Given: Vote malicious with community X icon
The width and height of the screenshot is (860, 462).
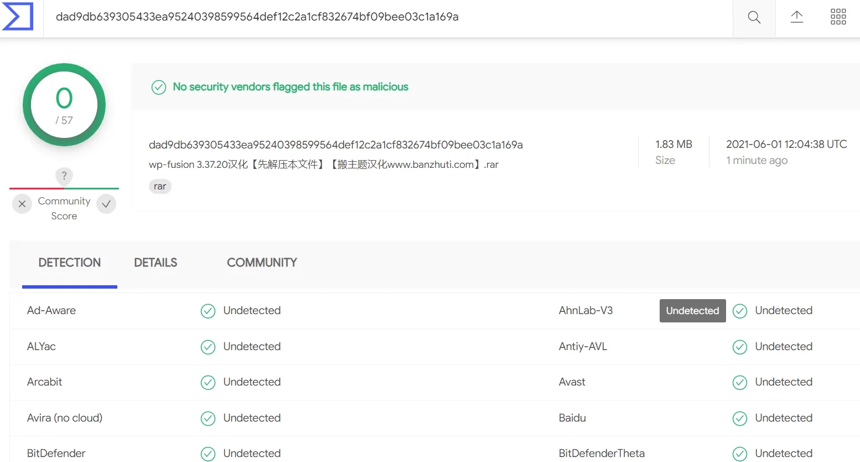Looking at the screenshot, I should click(x=22, y=204).
